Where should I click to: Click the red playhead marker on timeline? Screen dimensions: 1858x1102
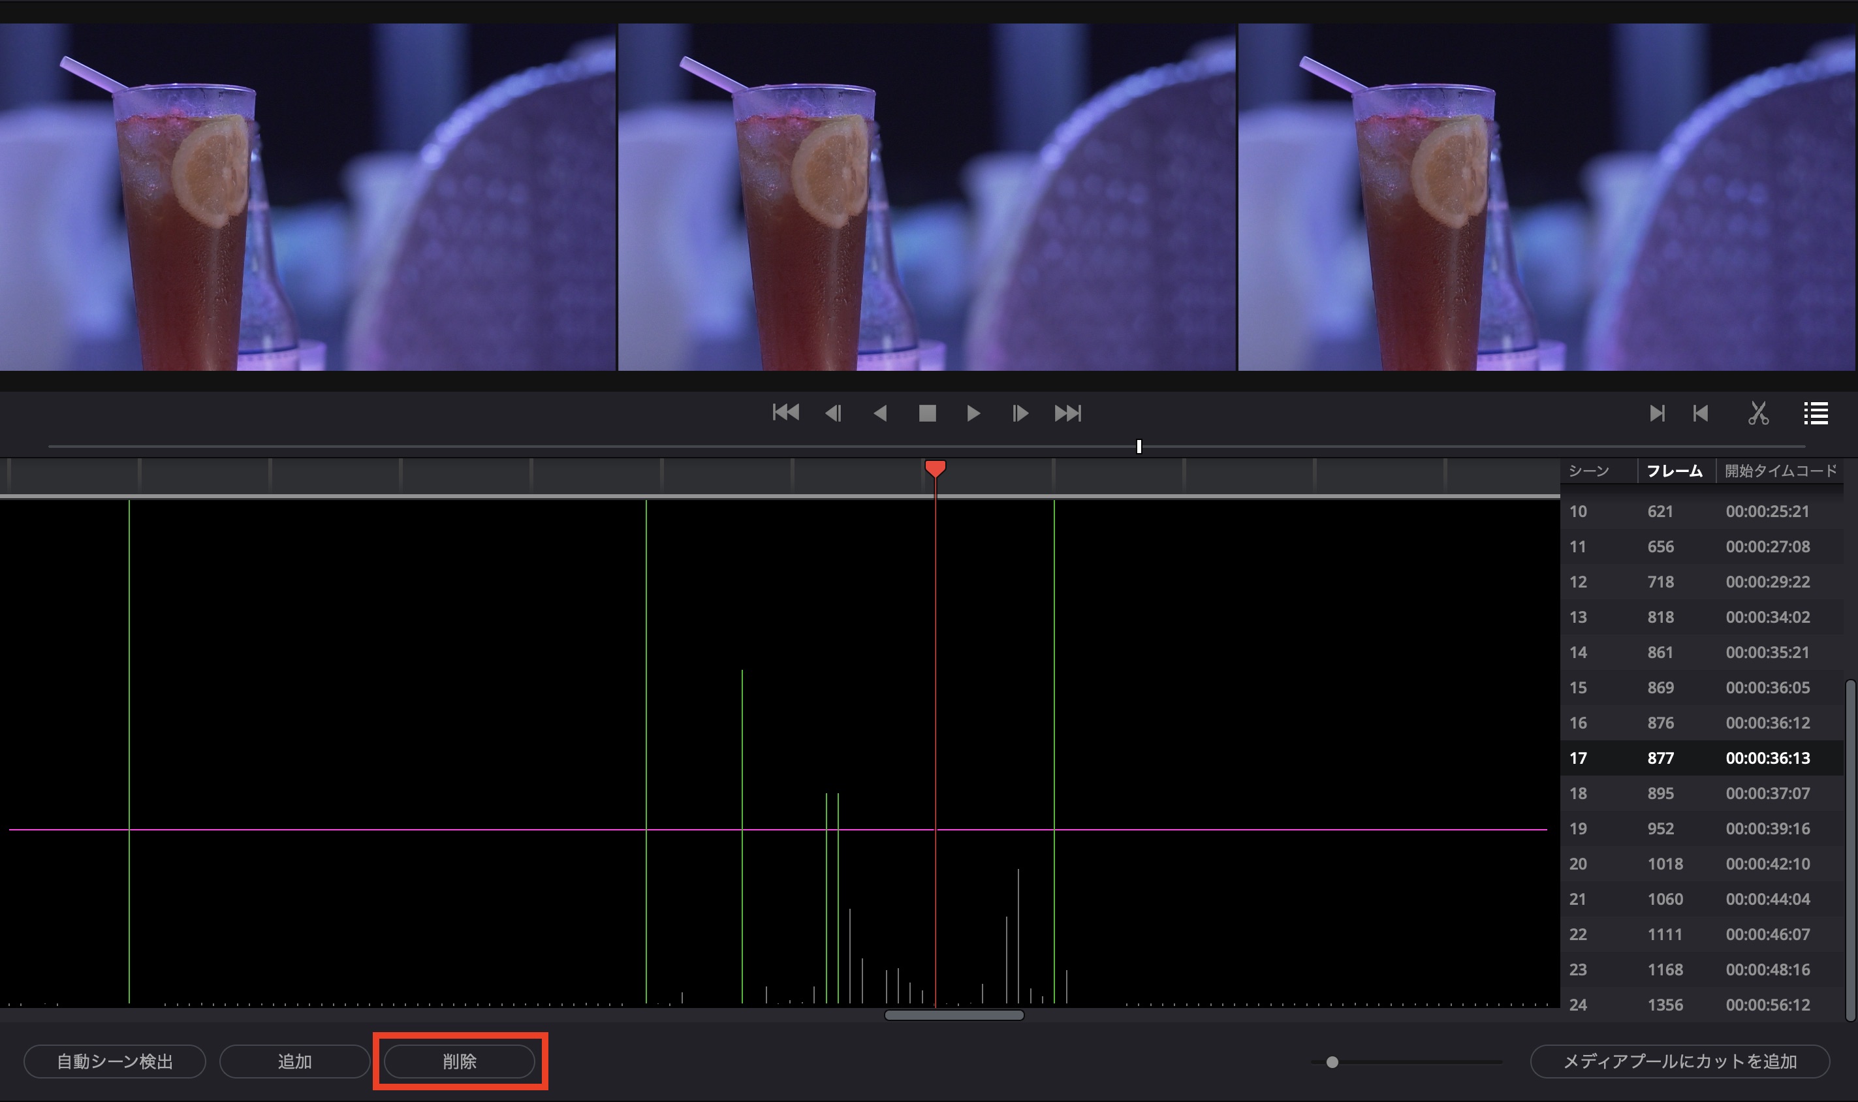coord(935,468)
